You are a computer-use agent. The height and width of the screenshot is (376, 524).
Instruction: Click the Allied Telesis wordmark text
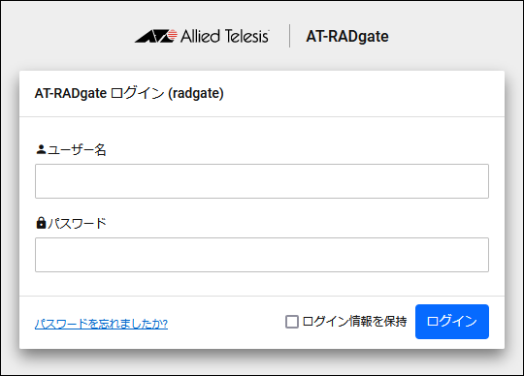pos(224,36)
